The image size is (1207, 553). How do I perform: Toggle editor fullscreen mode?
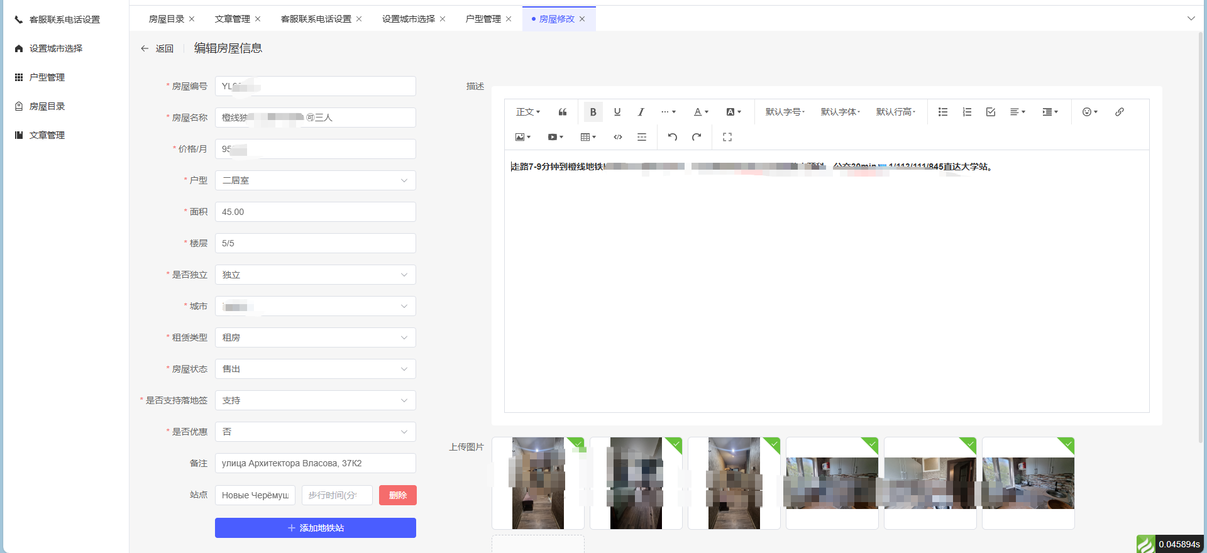click(727, 137)
